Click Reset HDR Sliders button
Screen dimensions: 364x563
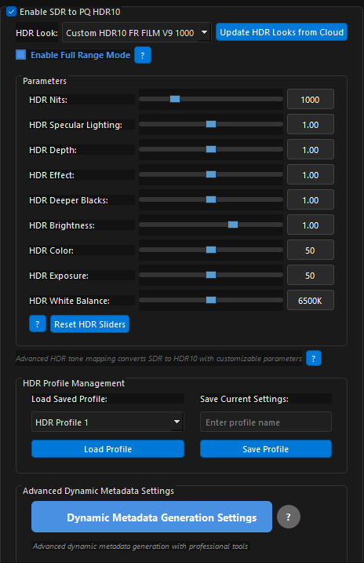tap(89, 324)
